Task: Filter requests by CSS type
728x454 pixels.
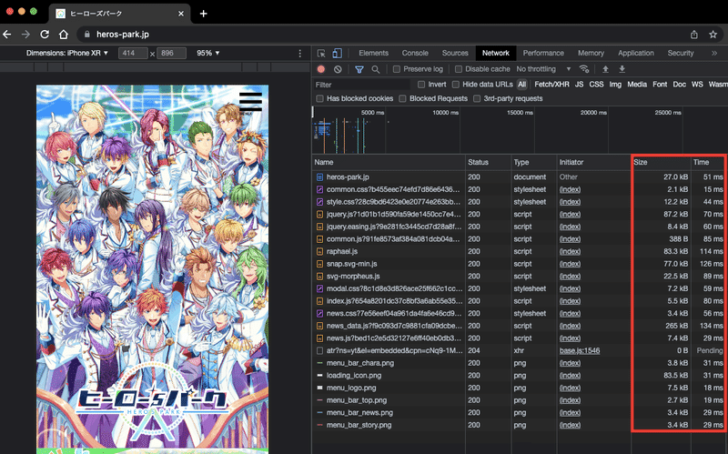Action: tap(596, 84)
